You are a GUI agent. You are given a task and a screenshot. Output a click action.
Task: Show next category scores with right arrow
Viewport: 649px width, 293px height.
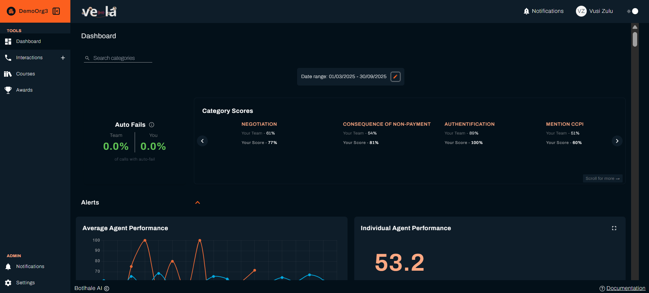click(617, 141)
